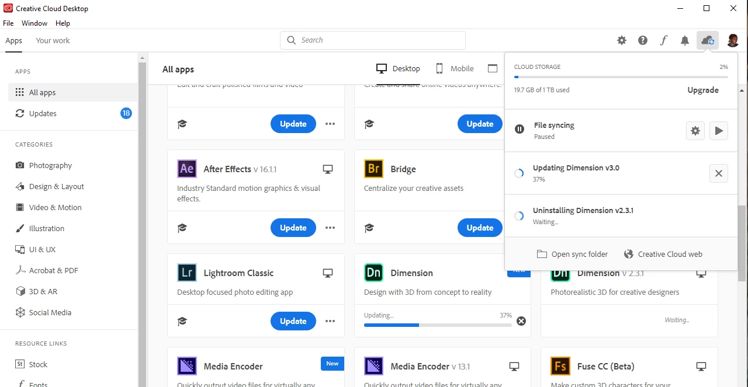Screen dimensions: 748x387
Task: Open tutorials graduation cap for After Effects
Action: coord(182,228)
